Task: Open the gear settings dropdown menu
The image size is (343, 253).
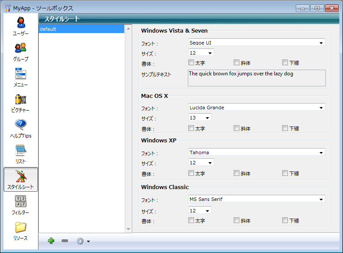Action: tap(82, 241)
